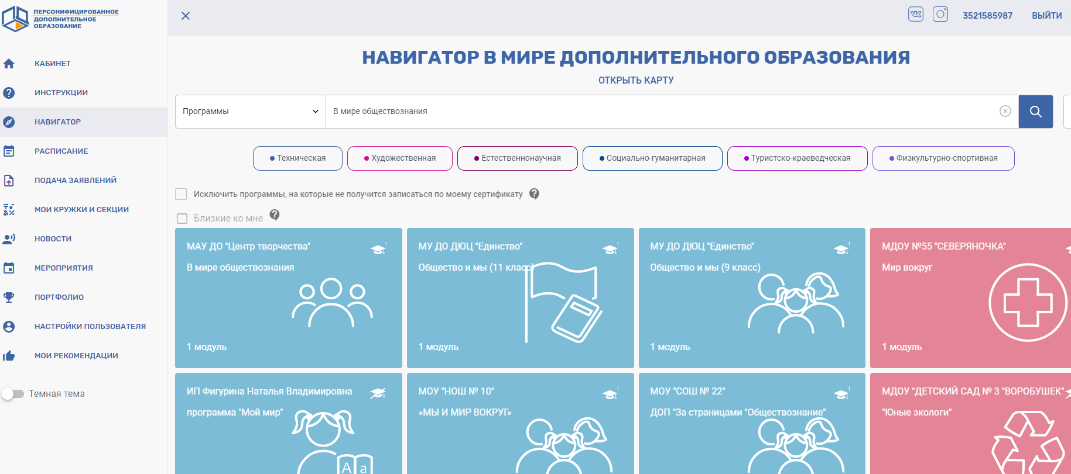The height and width of the screenshot is (474, 1071).
Task: Click the calendar icon beside Мероприятия
Action: point(9,268)
